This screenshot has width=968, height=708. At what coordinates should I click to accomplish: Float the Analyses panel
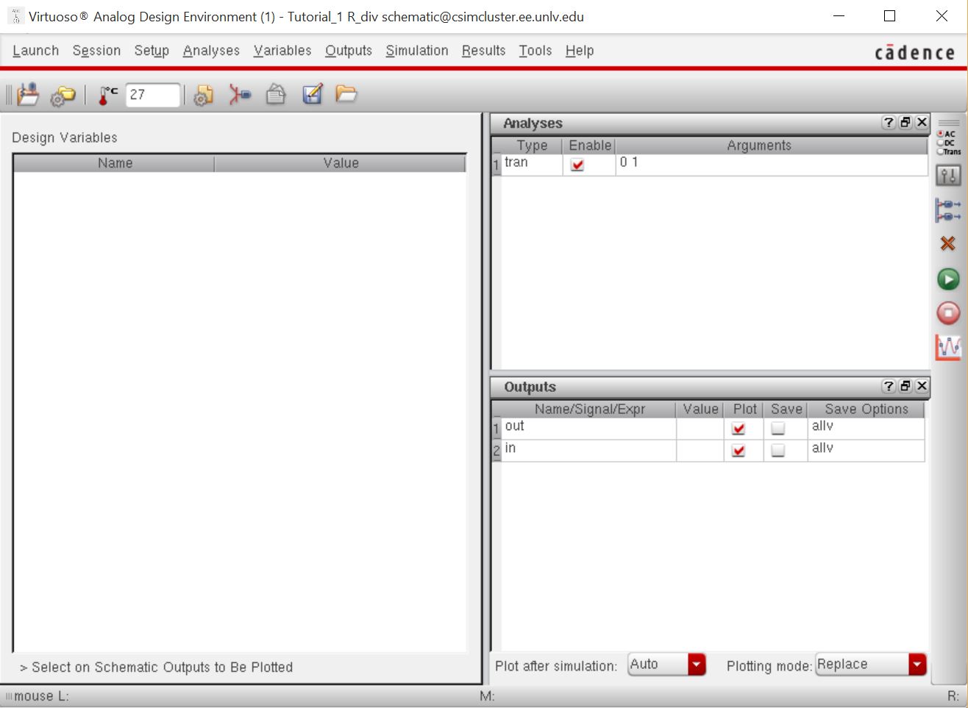(905, 123)
